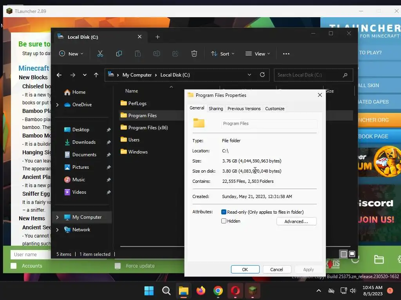
Task: Switch to details list view icon in status bar
Action: [x=344, y=254]
